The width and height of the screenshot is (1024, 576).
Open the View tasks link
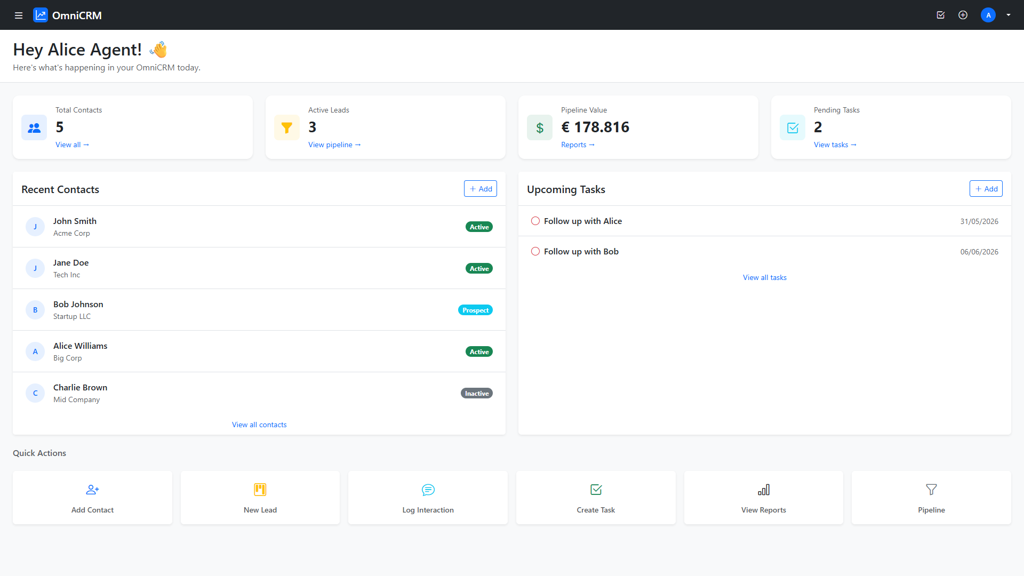point(835,145)
